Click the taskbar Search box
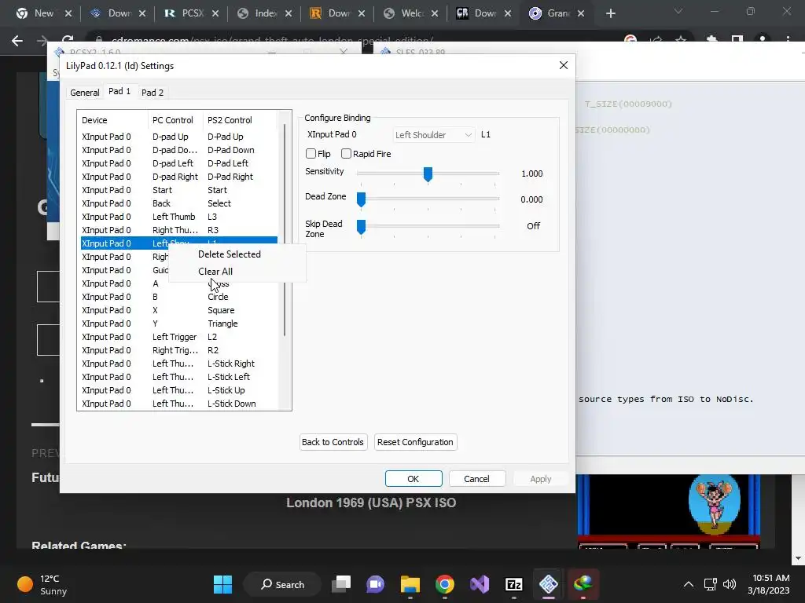 point(282,584)
